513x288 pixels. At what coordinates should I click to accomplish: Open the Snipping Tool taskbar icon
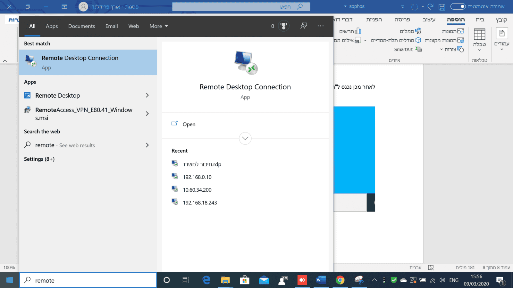coord(359,280)
